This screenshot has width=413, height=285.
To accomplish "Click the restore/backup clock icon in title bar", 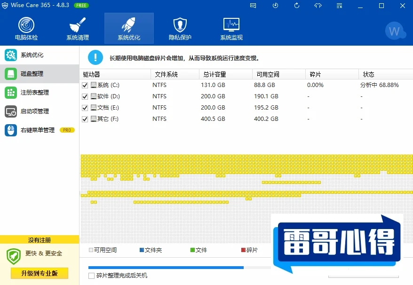I will pyautogui.click(x=275, y=6).
